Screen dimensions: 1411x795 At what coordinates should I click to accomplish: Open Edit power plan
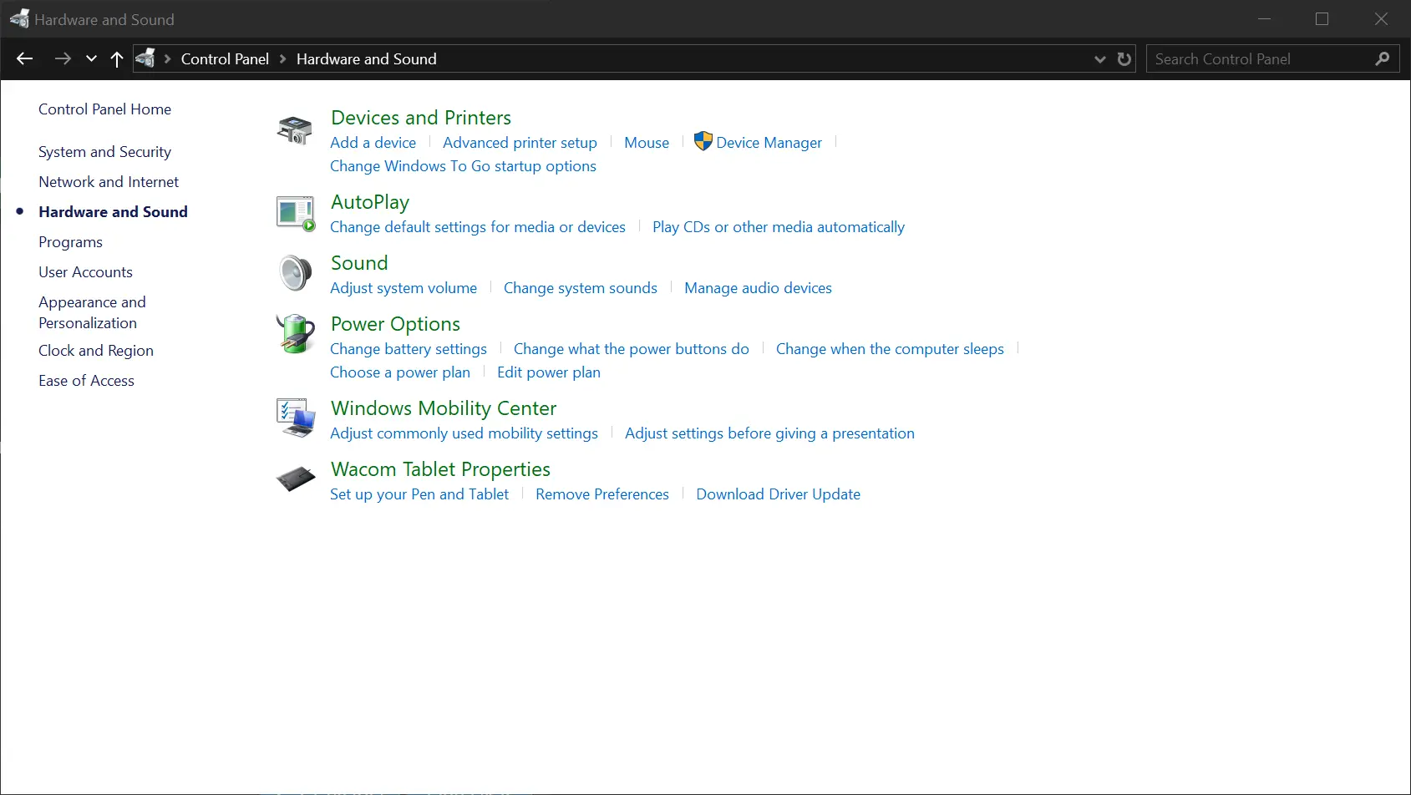pos(549,372)
